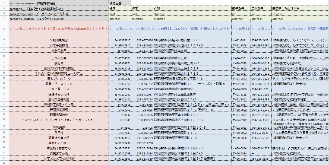Viewport: 329px width, 165px height.
Task: Select the 青葉横丁おおむら cell
Action: (59, 148)
